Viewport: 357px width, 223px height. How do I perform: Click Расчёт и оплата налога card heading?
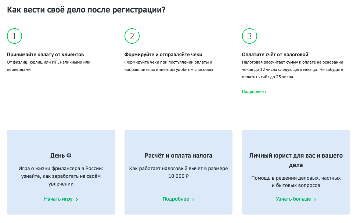(178, 155)
